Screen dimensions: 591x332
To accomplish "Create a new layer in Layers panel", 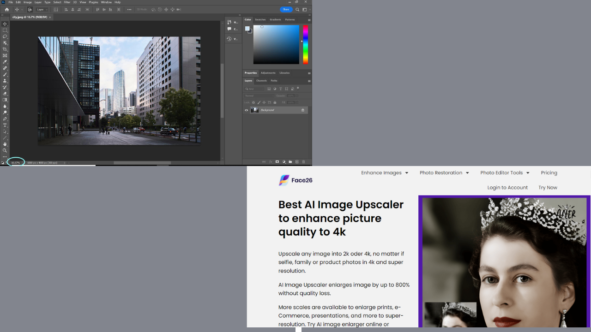I will pos(297,162).
